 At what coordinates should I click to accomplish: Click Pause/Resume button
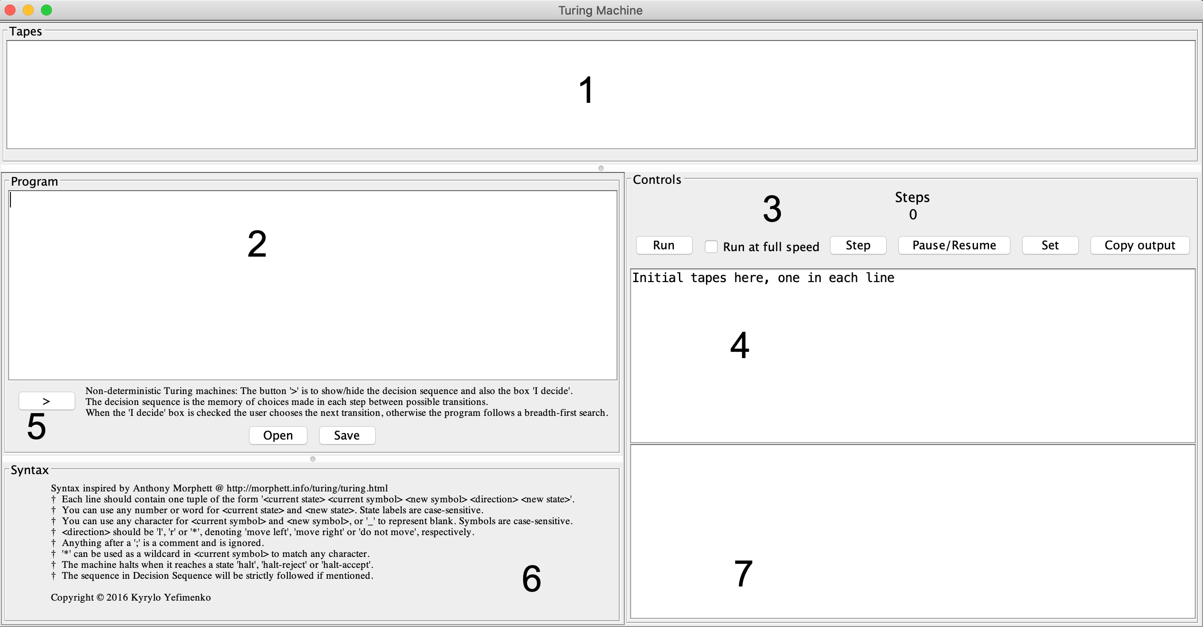coord(953,245)
